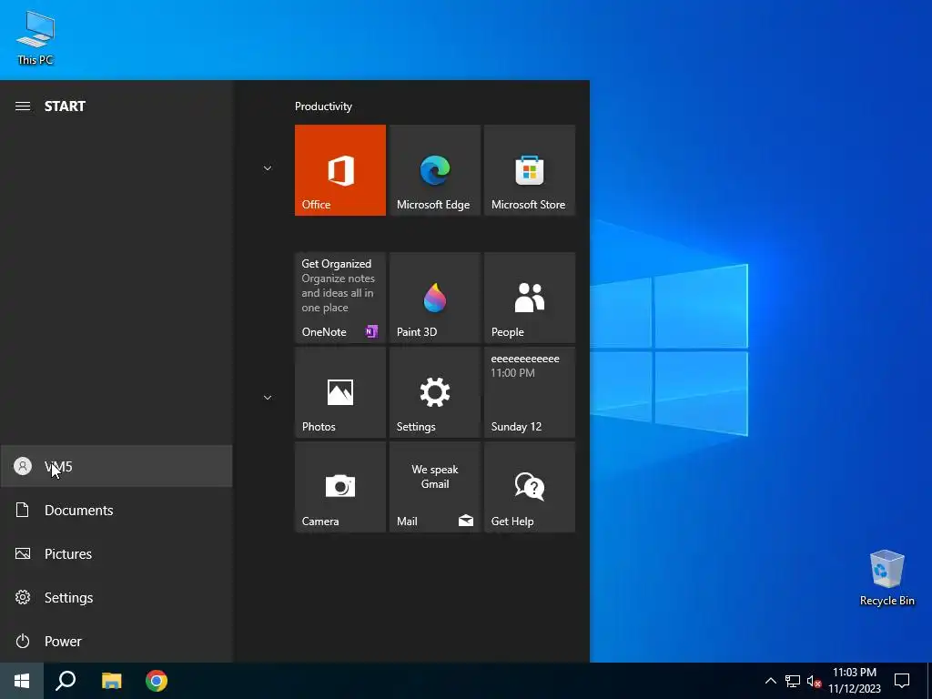The height and width of the screenshot is (699, 932).
Task: Open the Power options menu
Action: tap(116, 642)
